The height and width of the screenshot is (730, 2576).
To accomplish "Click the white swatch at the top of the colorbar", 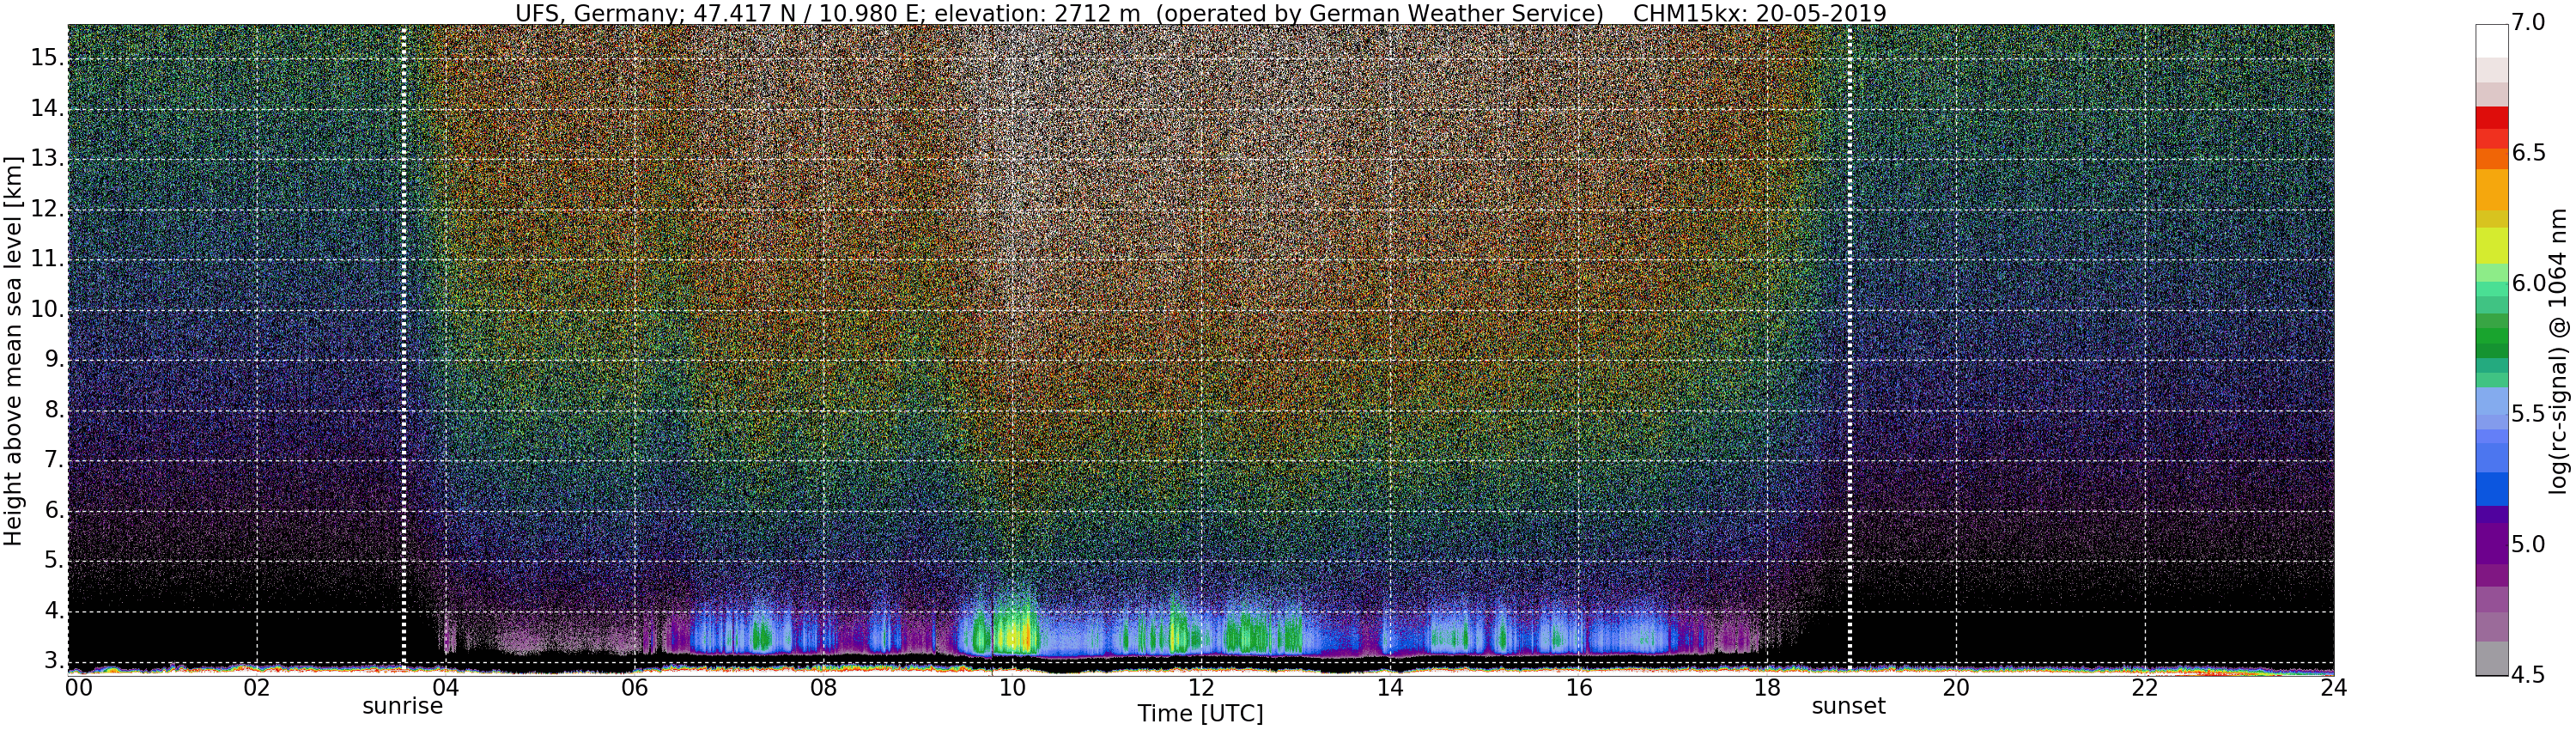I will pyautogui.click(x=2491, y=40).
